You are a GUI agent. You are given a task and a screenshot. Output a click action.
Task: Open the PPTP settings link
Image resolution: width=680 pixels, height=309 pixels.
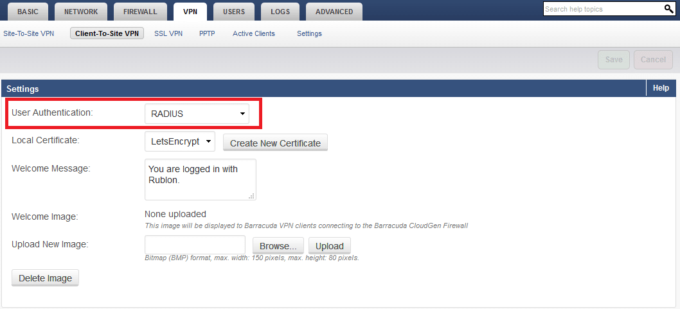pos(207,33)
